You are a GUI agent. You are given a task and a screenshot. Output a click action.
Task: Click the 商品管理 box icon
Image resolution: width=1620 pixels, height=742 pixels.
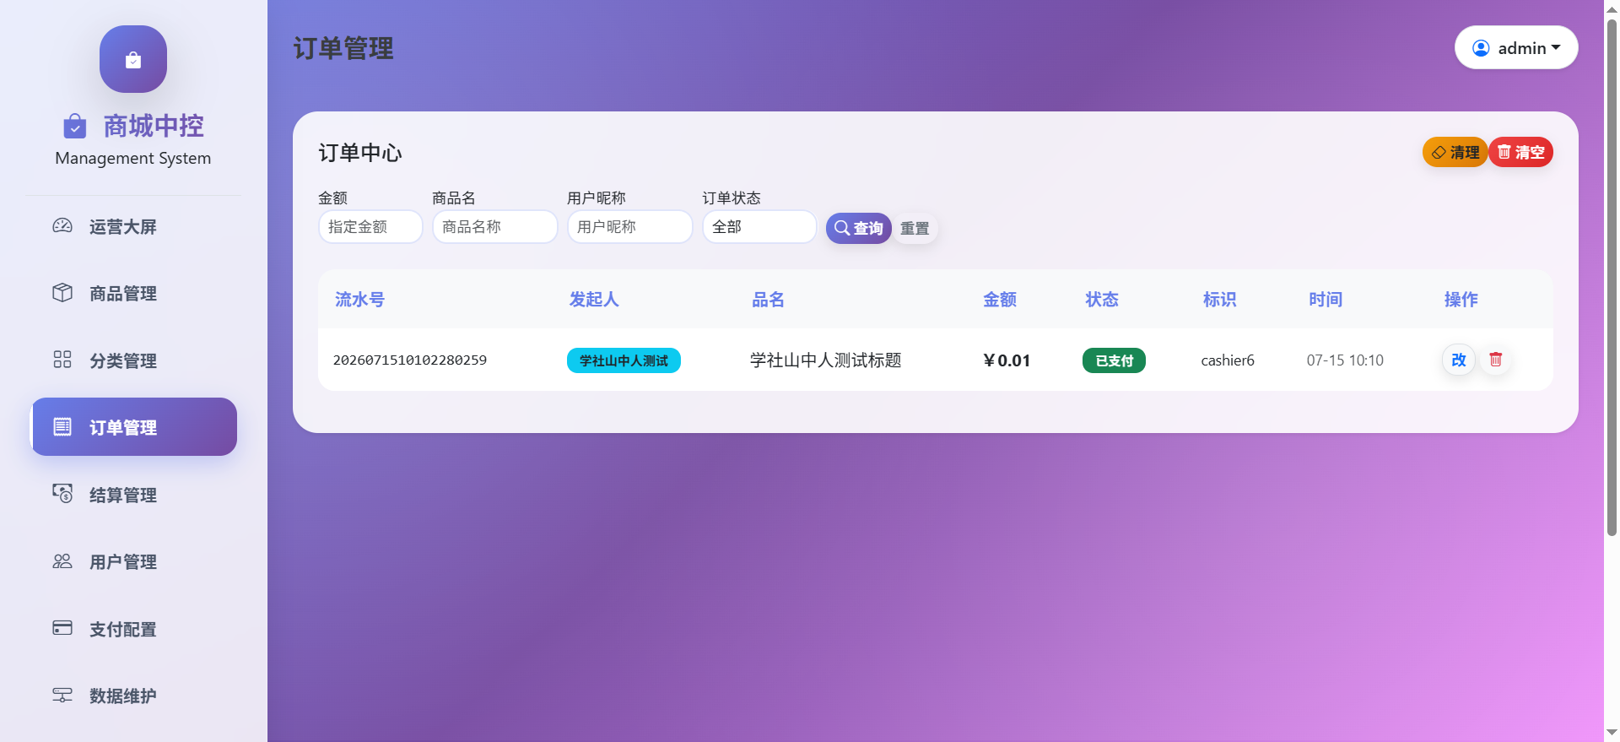coord(62,292)
